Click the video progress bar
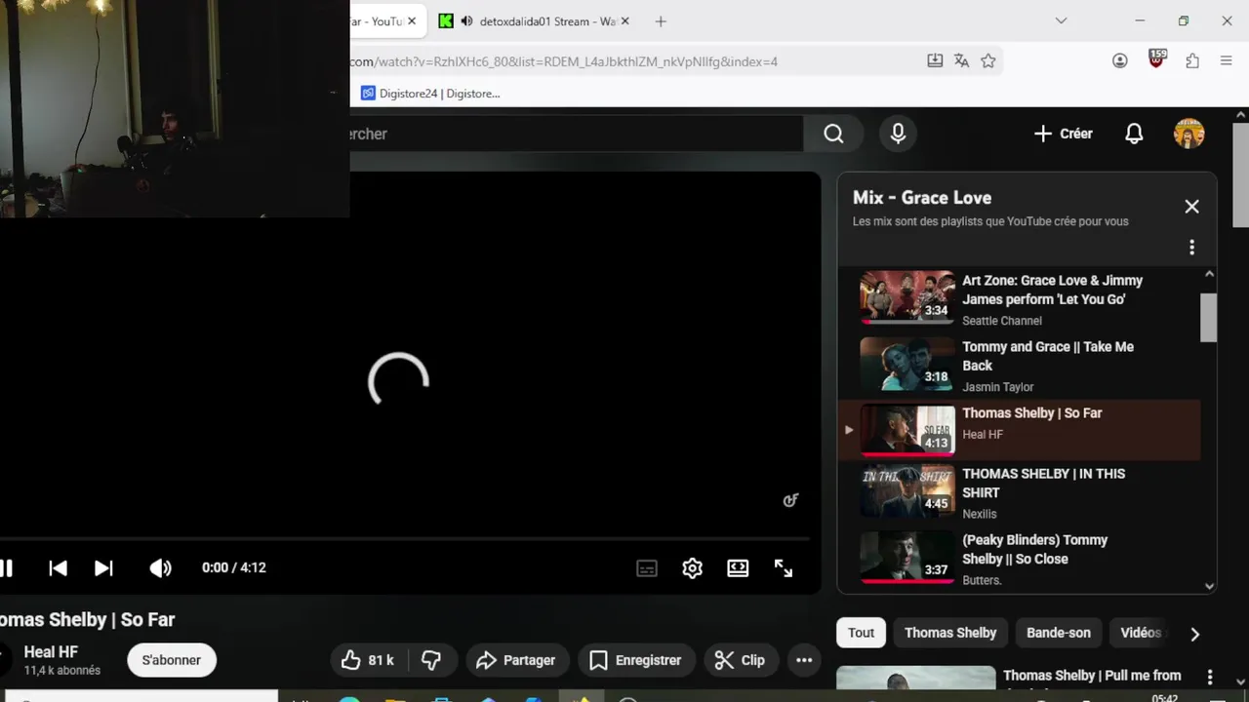1249x702 pixels. coord(405,538)
